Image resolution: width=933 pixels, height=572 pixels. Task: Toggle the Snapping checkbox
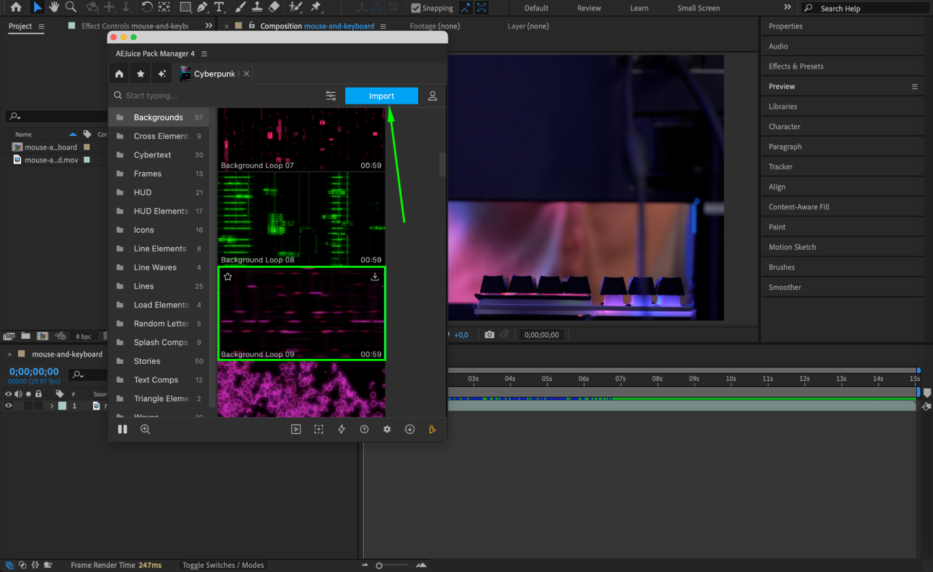(415, 8)
